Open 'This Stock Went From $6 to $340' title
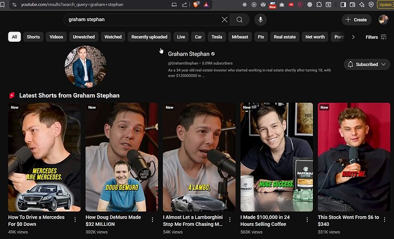 348,221
